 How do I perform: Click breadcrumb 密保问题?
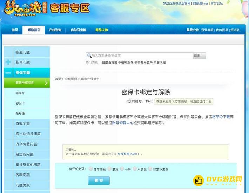tap(71, 79)
